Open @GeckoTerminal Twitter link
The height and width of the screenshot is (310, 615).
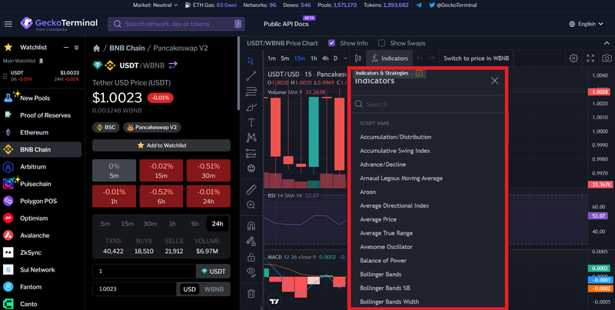453,5
